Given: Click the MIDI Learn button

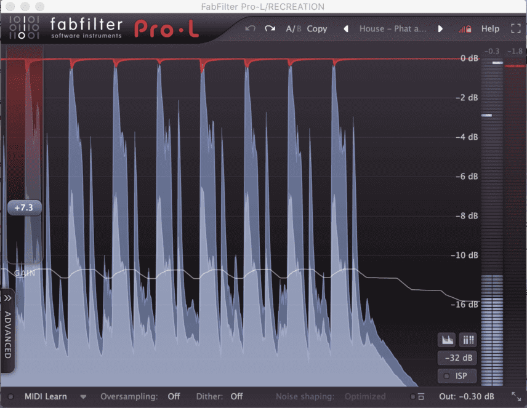Looking at the screenshot, I should (46, 396).
